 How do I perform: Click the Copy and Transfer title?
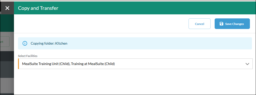point(38,8)
